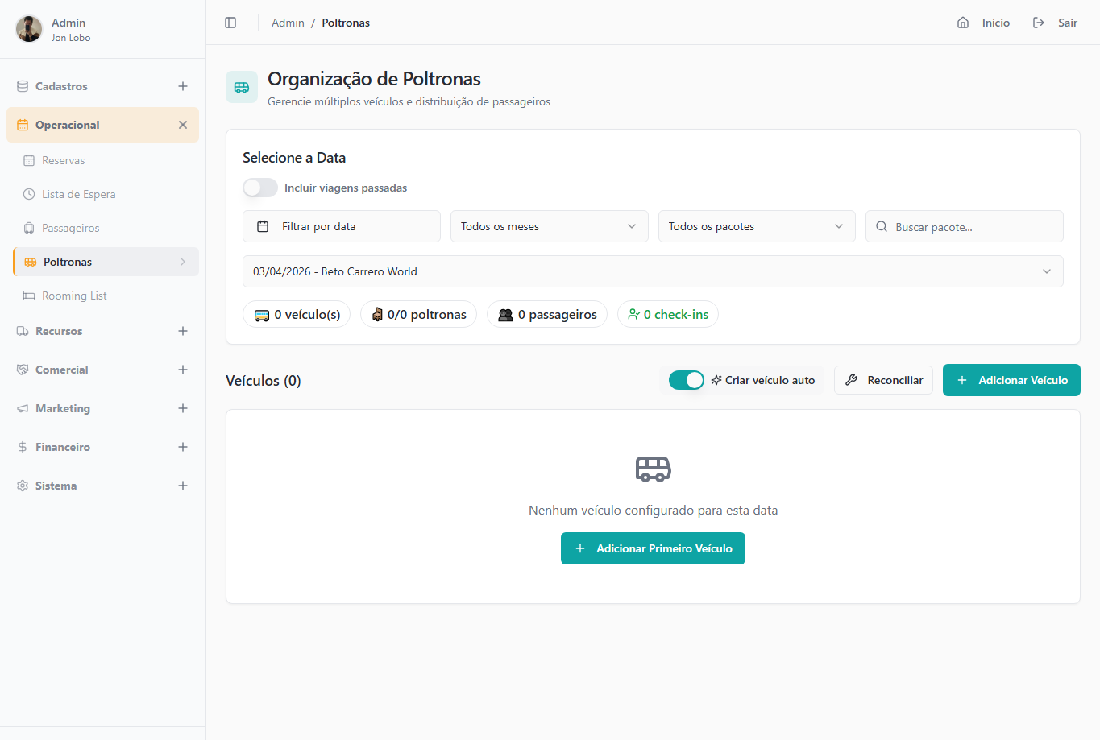Screen dimensions: 1100x740
Task: Disable Criar veículo auto toggle
Action: (687, 380)
